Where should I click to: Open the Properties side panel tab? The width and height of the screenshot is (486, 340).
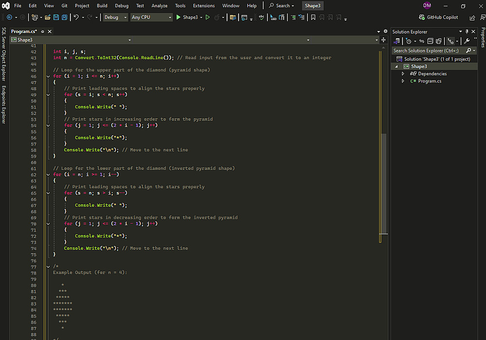pyautogui.click(x=483, y=37)
